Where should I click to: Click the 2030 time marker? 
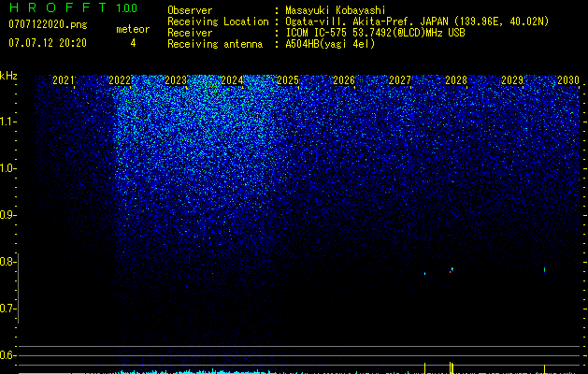[x=568, y=80]
